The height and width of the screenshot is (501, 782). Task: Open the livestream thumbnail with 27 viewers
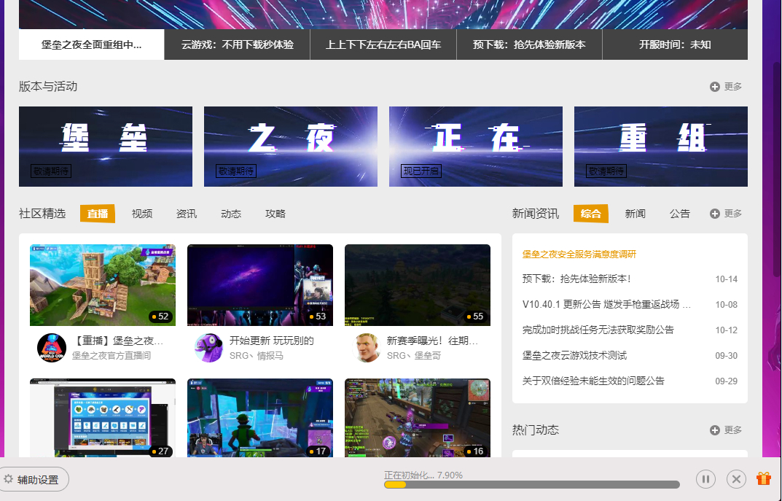(x=103, y=418)
